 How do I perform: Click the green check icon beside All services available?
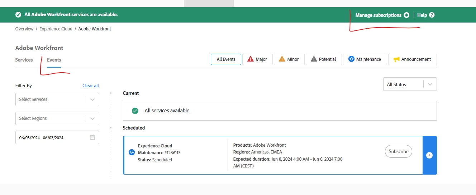(x=135, y=111)
